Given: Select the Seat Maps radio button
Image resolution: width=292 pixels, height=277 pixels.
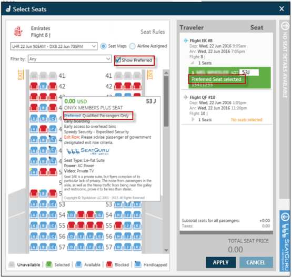Looking at the screenshot, I should [103, 46].
